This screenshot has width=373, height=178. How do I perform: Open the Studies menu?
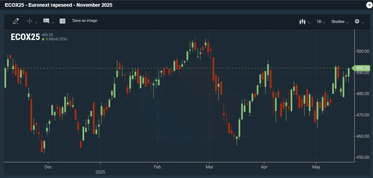pos(340,22)
